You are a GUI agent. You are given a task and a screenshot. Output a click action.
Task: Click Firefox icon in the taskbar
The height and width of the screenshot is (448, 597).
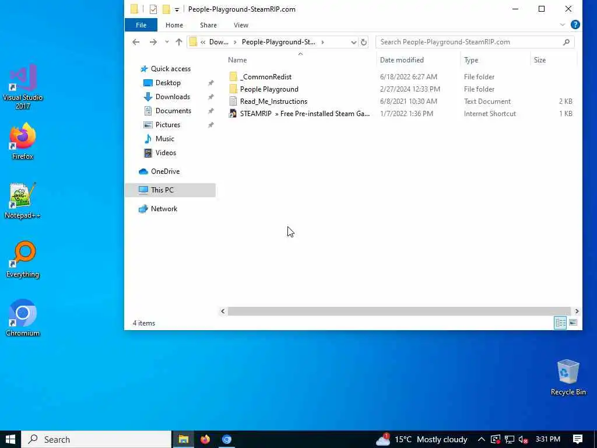pos(205,439)
